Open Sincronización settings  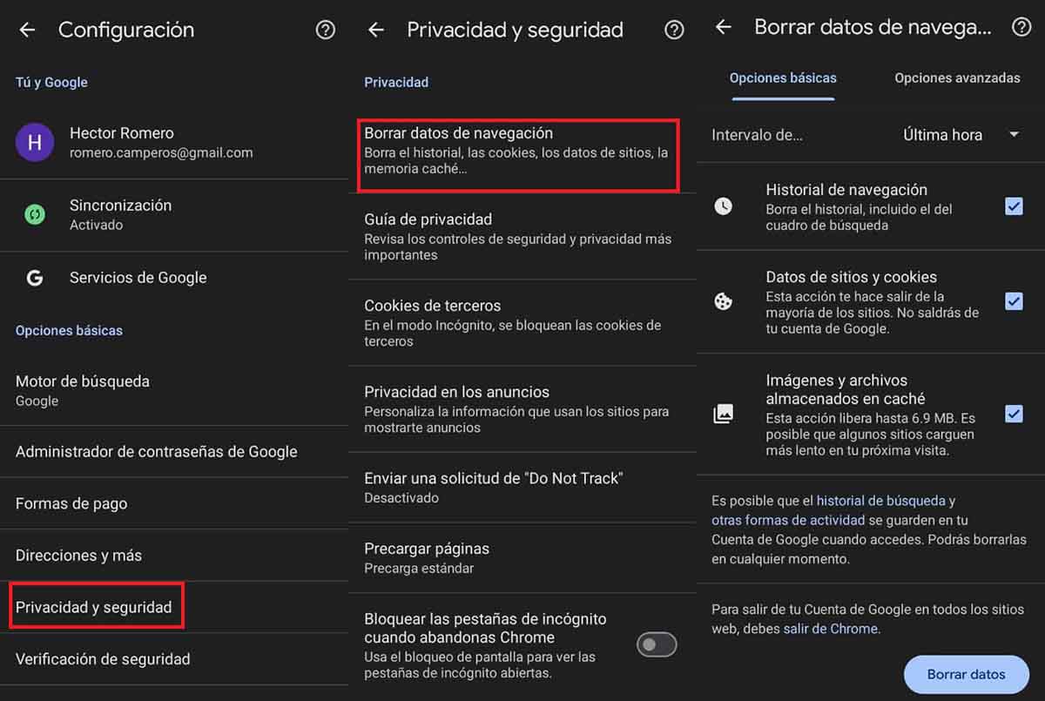(174, 214)
